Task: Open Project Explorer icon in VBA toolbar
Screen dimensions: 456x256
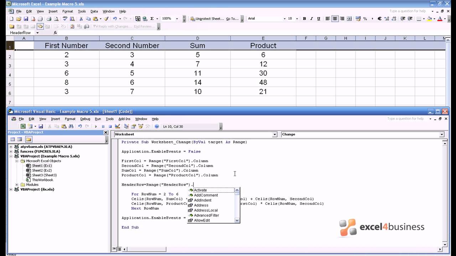Action: point(126,126)
